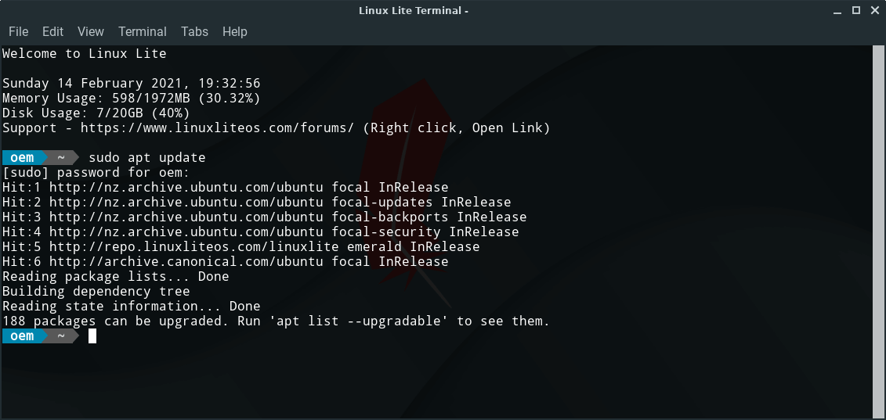Open the Help menu
This screenshot has height=420, width=886.
point(234,32)
